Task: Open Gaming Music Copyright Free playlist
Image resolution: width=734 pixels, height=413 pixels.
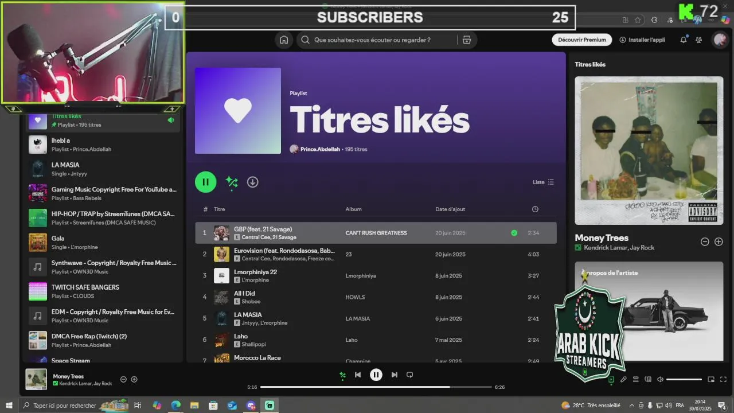Action: [x=103, y=193]
